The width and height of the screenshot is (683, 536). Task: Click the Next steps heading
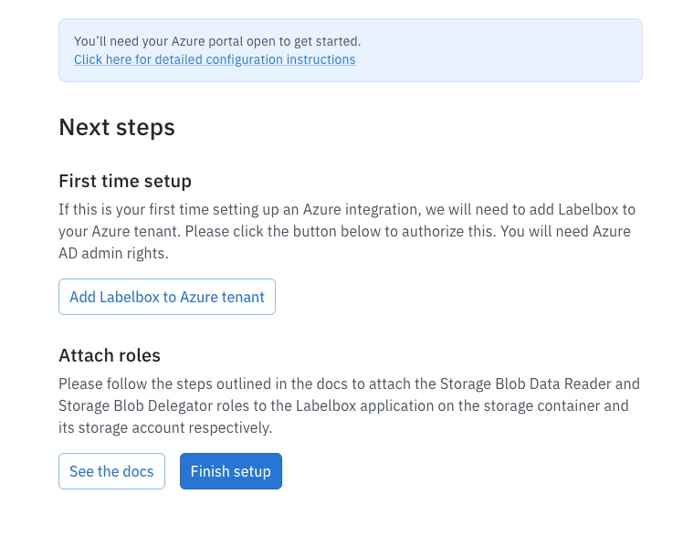[x=117, y=128]
